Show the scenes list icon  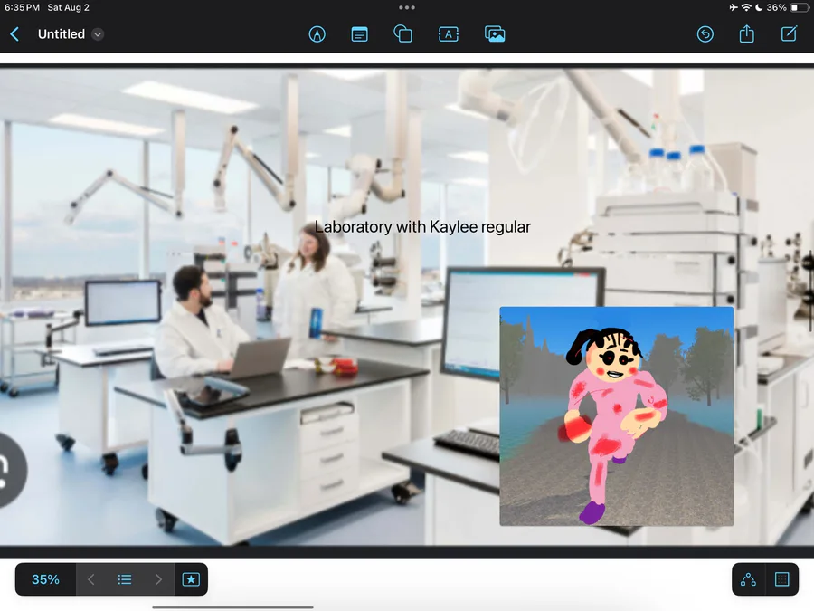(x=125, y=579)
